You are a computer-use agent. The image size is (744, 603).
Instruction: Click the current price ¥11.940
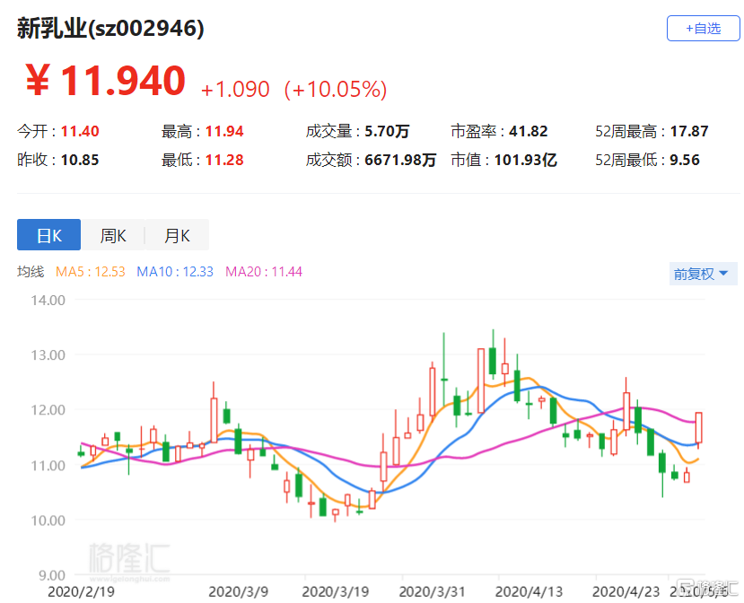105,81
